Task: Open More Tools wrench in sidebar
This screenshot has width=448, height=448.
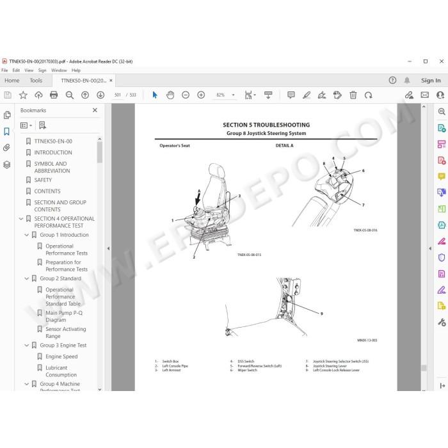Action: (x=442, y=323)
